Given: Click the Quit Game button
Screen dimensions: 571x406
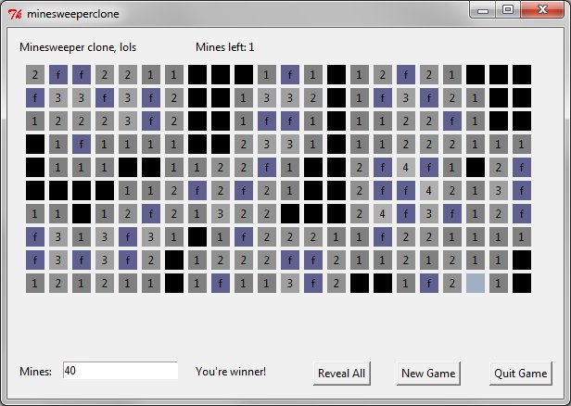Looking at the screenshot, I should [x=521, y=374].
